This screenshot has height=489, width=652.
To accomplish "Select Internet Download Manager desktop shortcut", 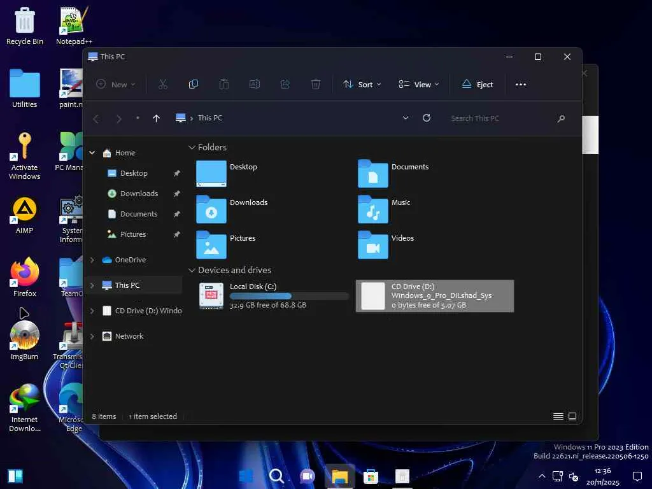I will click(x=25, y=408).
